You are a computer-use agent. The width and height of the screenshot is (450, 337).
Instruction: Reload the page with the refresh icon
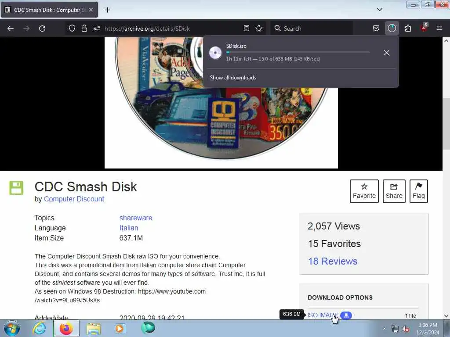[42, 29]
